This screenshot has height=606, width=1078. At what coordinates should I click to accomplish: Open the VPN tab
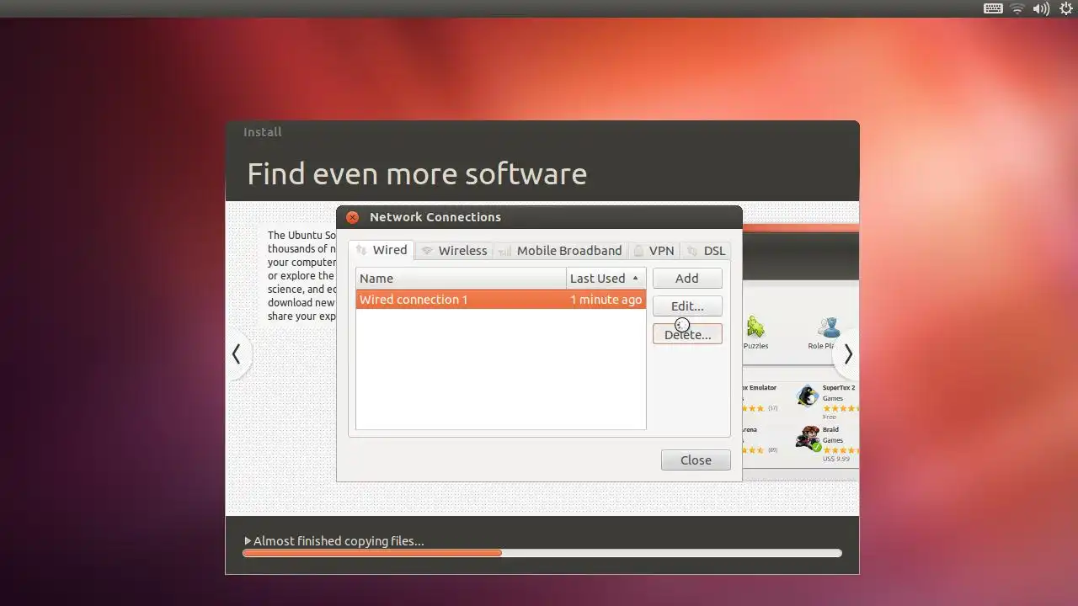coord(654,251)
